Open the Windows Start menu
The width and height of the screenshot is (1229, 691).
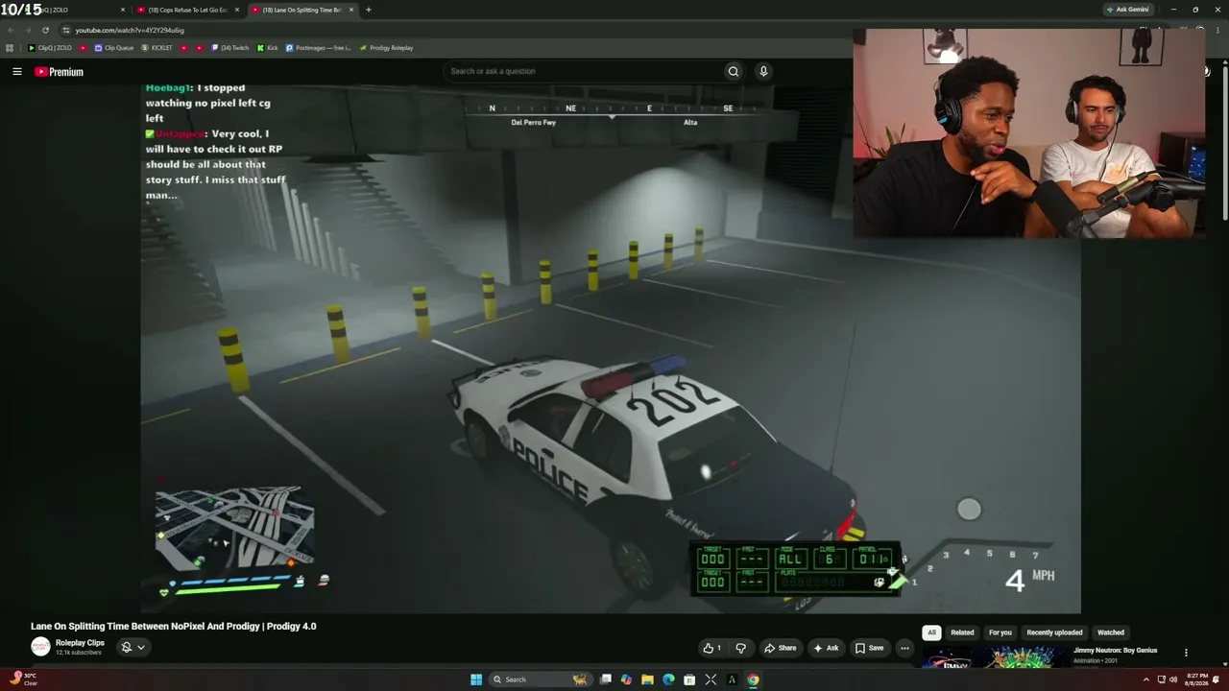point(476,679)
